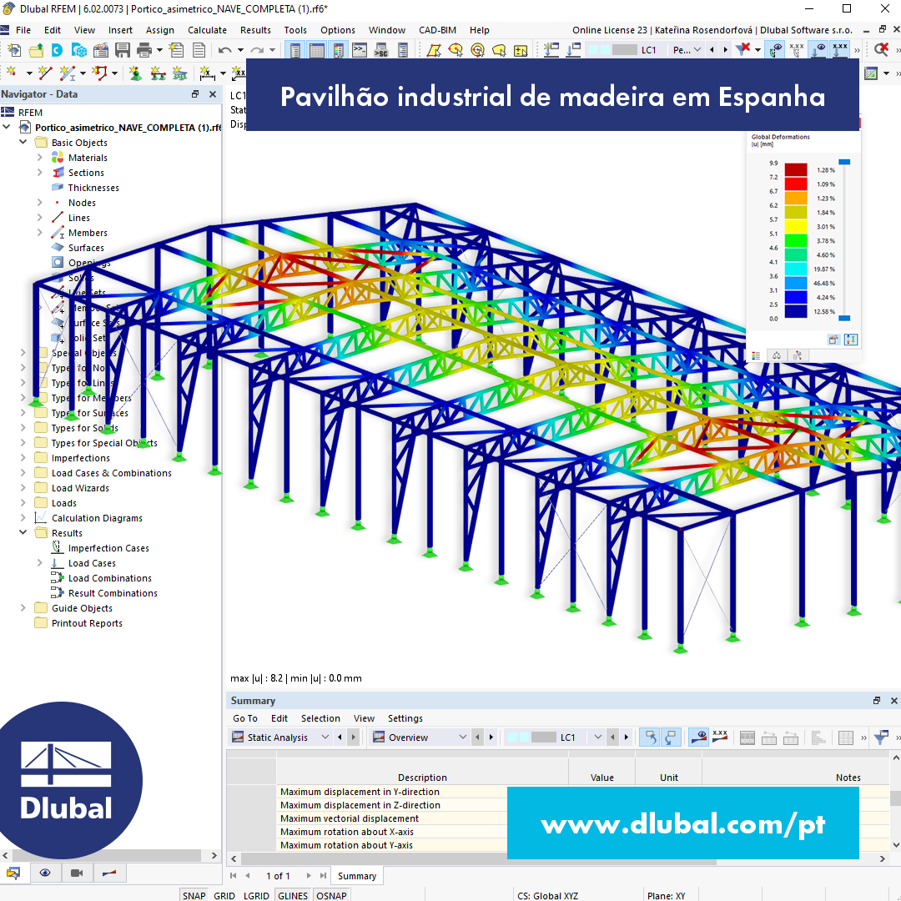Go to next load case arrow in top toolbar
The width and height of the screenshot is (901, 901).
point(725,50)
